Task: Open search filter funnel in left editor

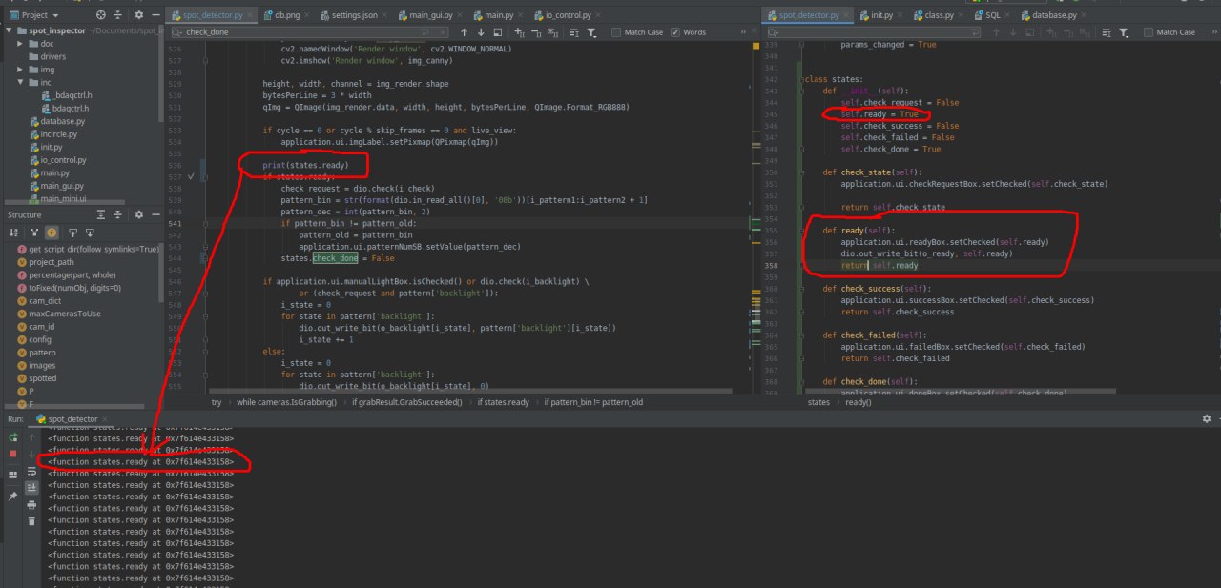Action: click(x=592, y=32)
